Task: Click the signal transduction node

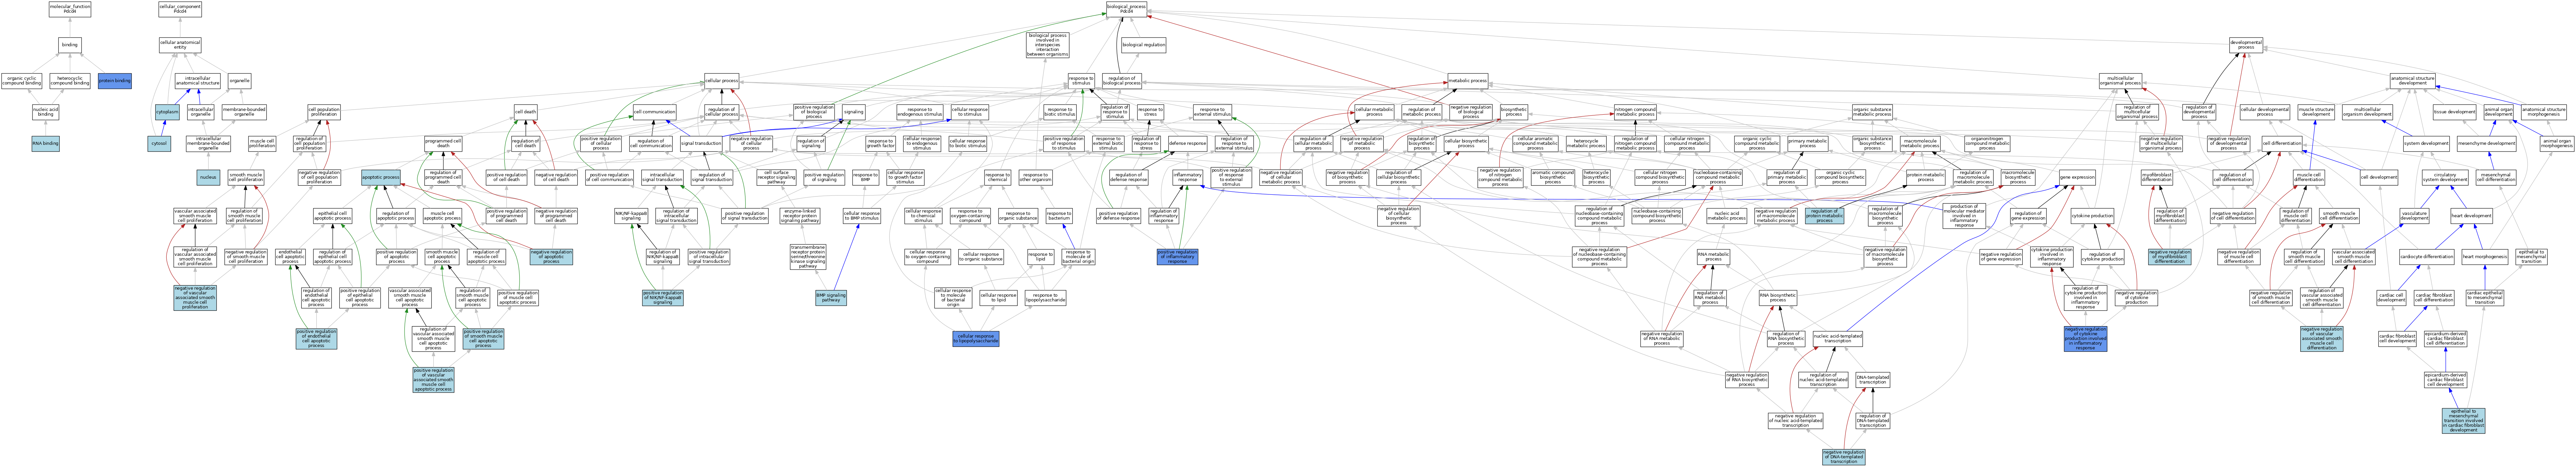Action: pos(701,144)
